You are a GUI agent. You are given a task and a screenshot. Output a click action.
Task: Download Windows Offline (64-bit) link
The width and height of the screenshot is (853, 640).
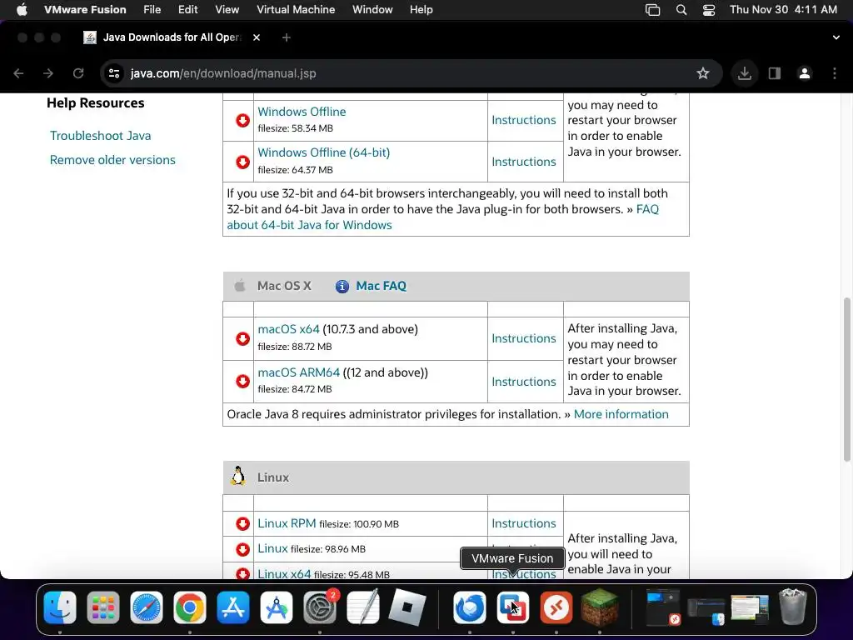tap(324, 152)
